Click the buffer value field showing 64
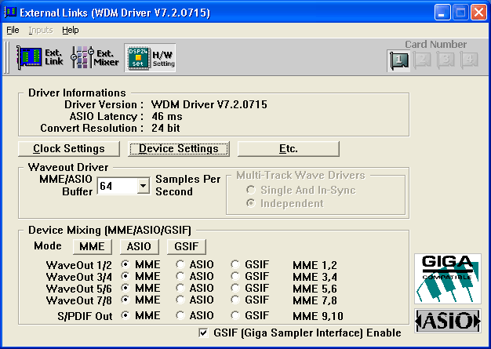Image resolution: width=491 pixels, height=349 pixels. 118,186
